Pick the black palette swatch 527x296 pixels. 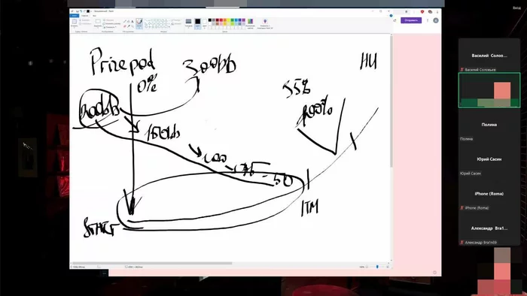(210, 20)
